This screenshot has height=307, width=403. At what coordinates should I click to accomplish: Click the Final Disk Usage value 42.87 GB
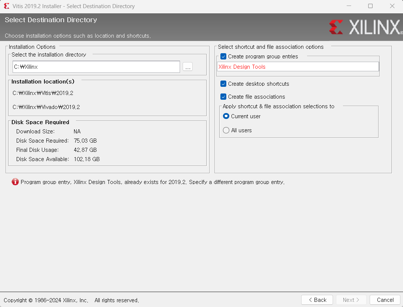85,150
